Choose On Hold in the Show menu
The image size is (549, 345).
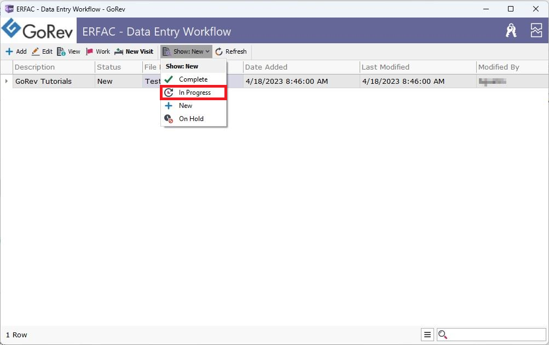[x=193, y=119]
